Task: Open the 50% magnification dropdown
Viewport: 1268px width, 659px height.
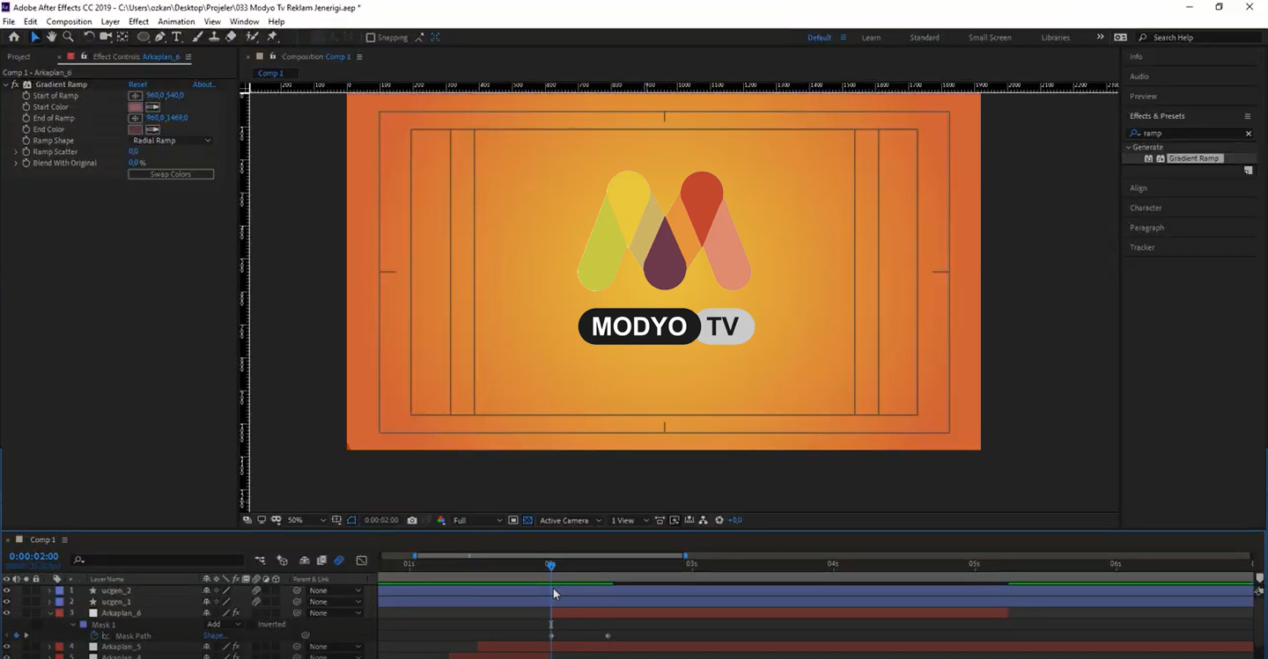Action: click(x=306, y=520)
